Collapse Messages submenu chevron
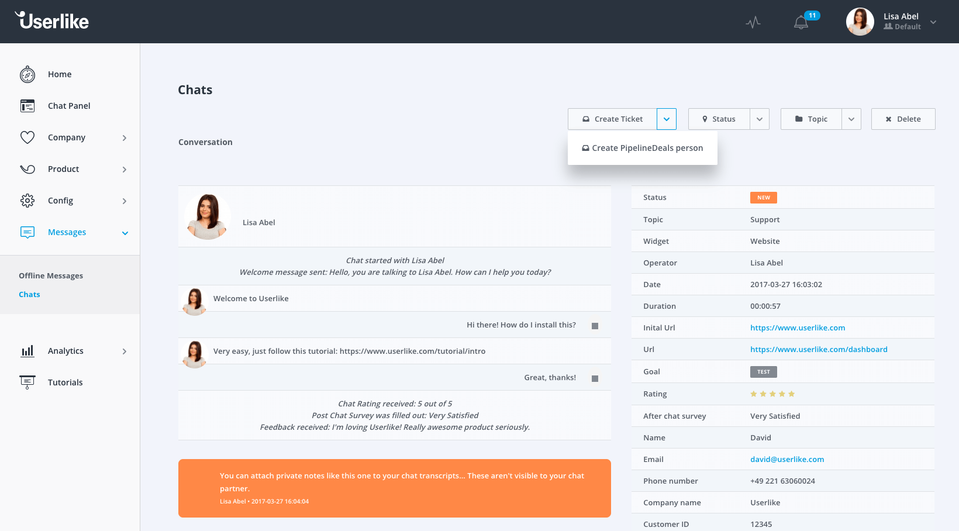 click(125, 233)
